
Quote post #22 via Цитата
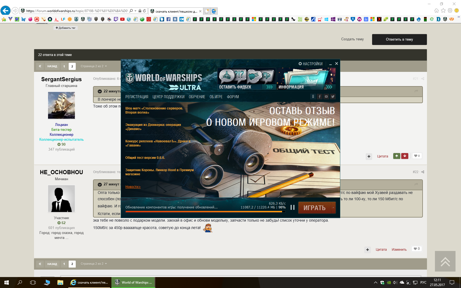(381, 250)
